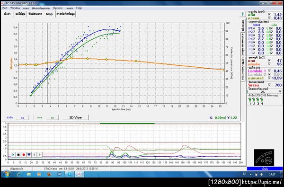This screenshot has height=187, width=284.
Task: Click the small green icon tab above vertical tabs
Action: pyautogui.click(x=243, y=14)
